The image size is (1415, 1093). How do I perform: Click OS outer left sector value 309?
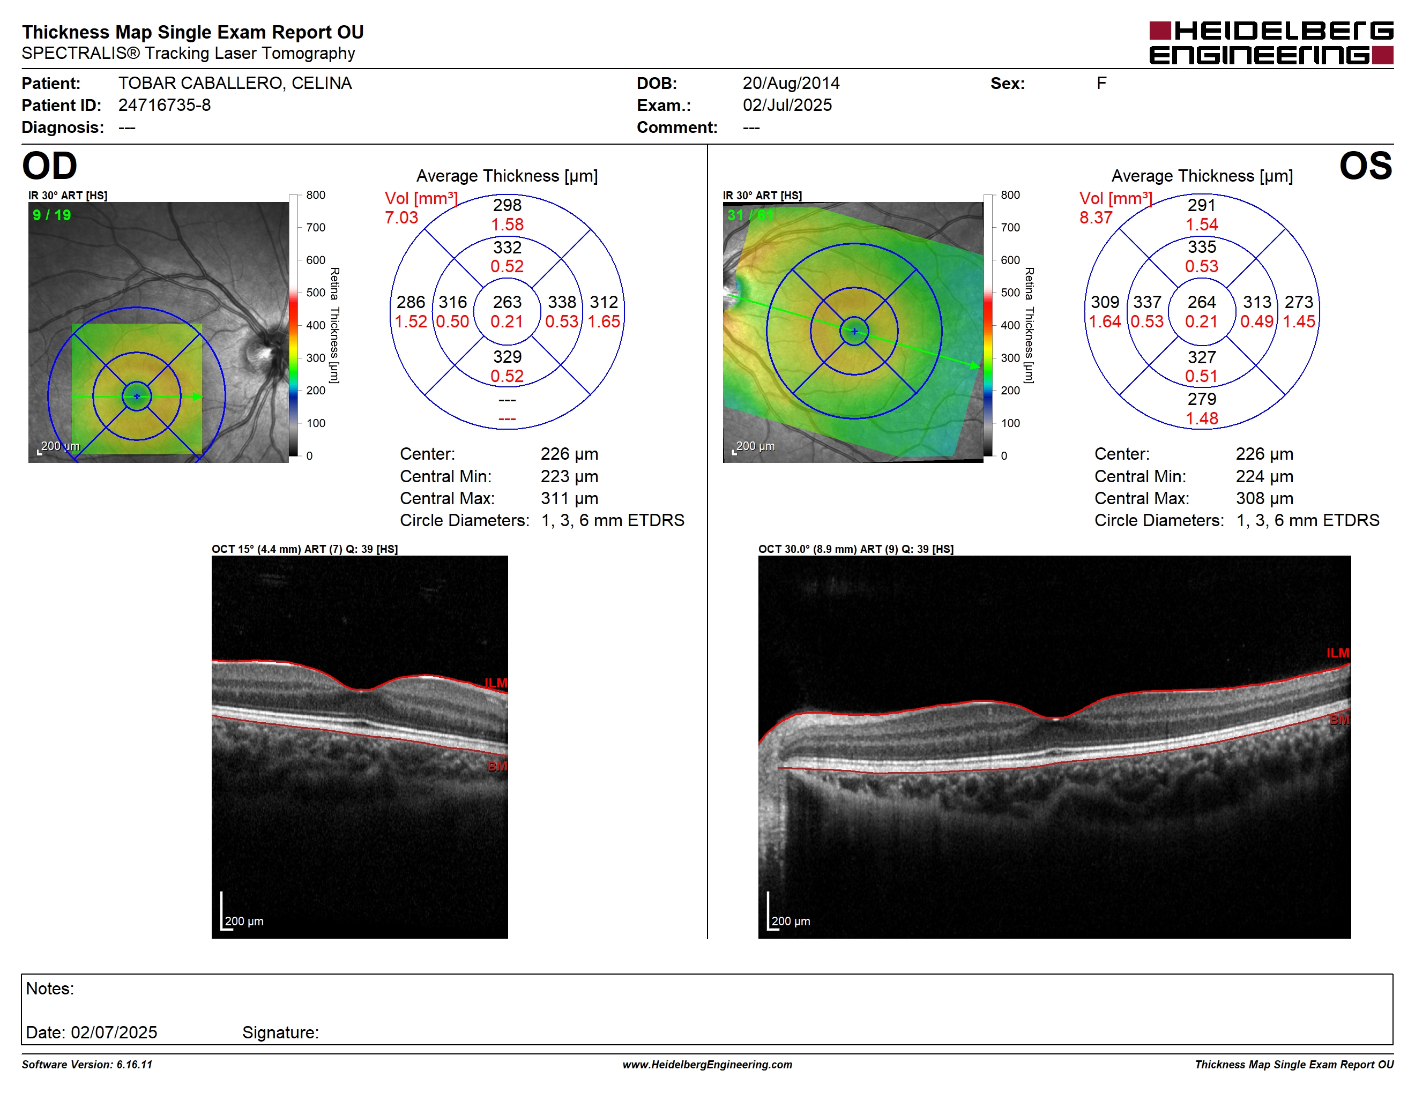pos(1105,302)
